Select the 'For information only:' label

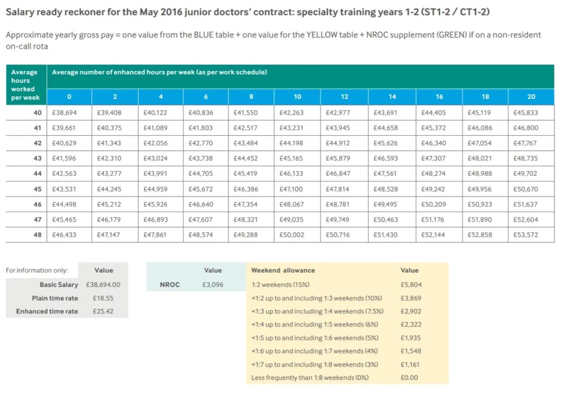37,270
